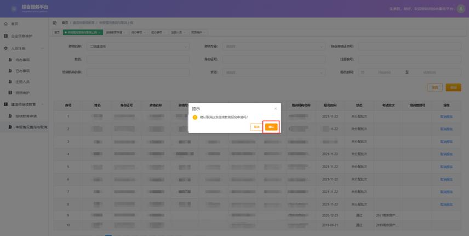
Task: Open the 资格专业 dropdown
Action: [x=274, y=46]
